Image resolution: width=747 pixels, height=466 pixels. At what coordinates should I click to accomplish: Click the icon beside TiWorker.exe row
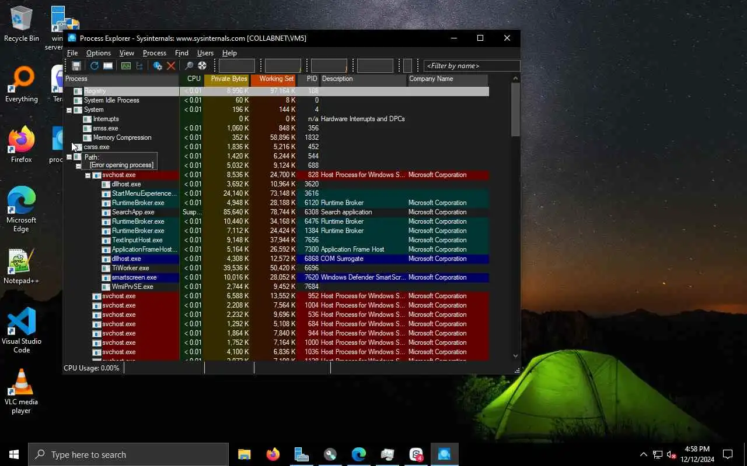[x=106, y=268]
